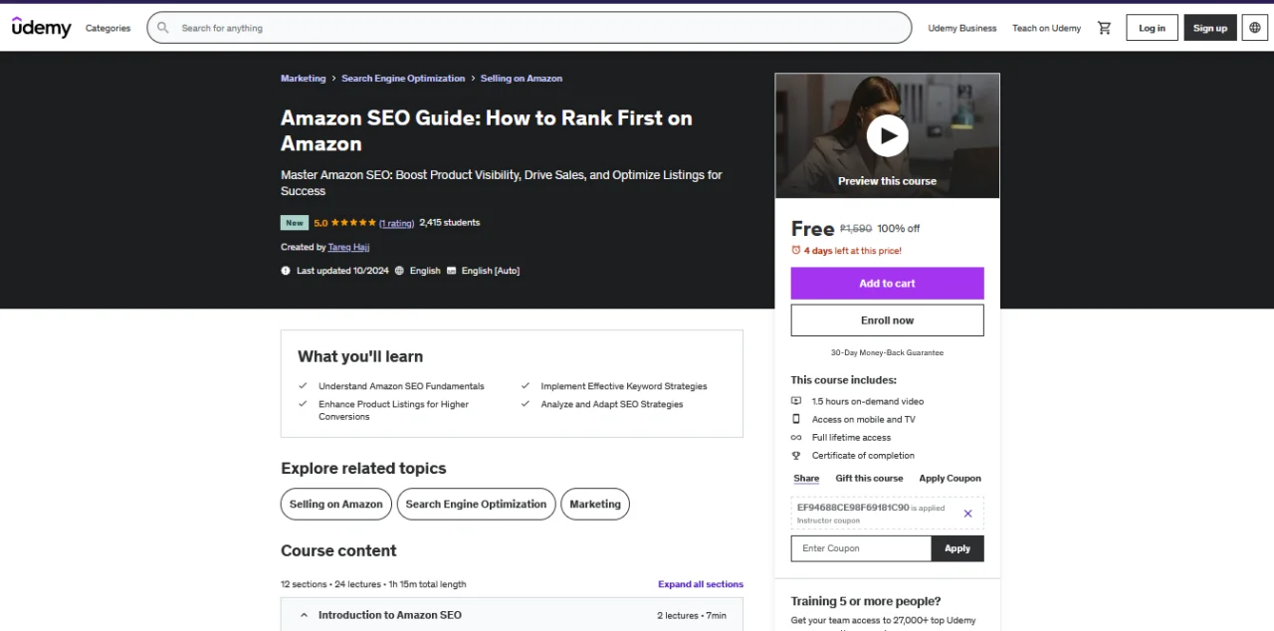Open Search Engine Optimization topic pill
The image size is (1274, 631).
click(476, 505)
